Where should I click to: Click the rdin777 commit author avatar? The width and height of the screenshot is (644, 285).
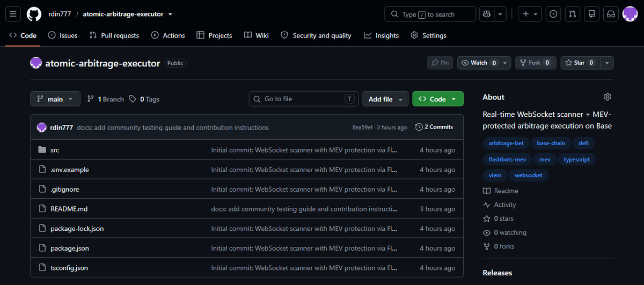[x=42, y=127]
